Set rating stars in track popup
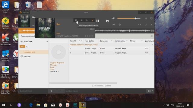193x108 pixels. coord(89,36)
